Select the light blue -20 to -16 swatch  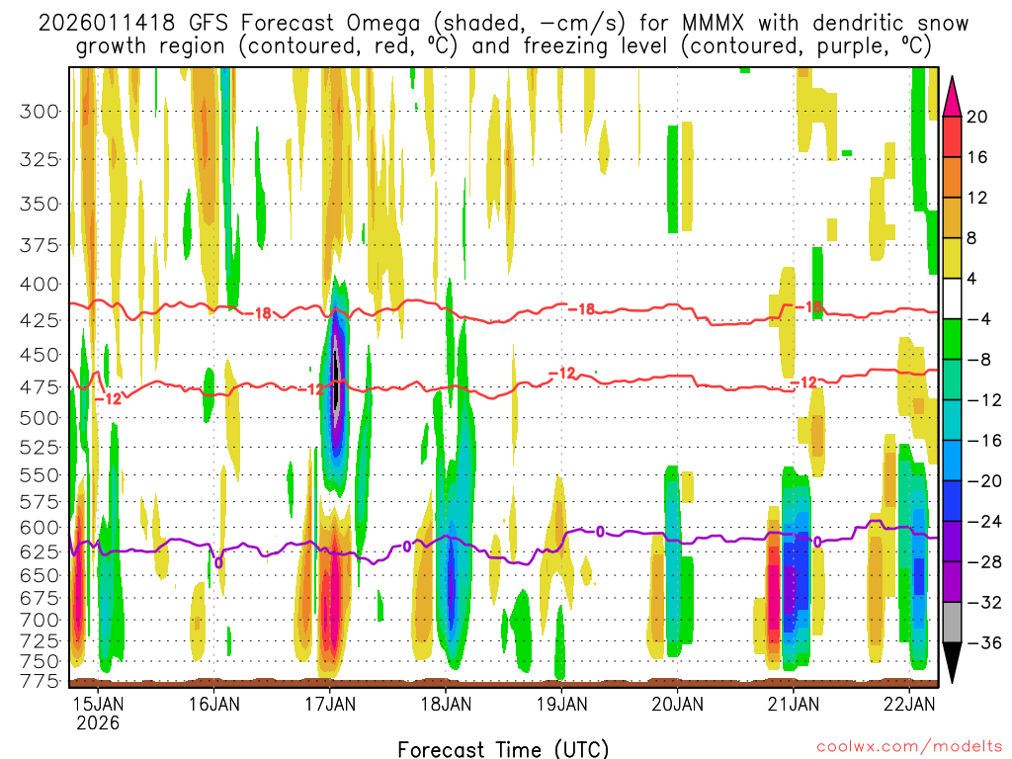(x=952, y=461)
